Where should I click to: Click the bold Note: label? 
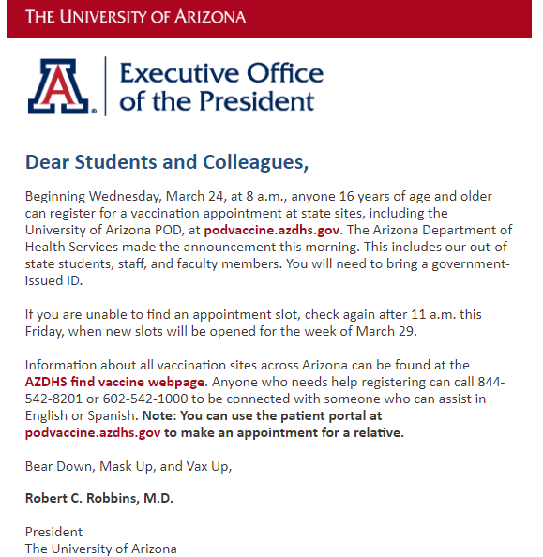(x=159, y=415)
